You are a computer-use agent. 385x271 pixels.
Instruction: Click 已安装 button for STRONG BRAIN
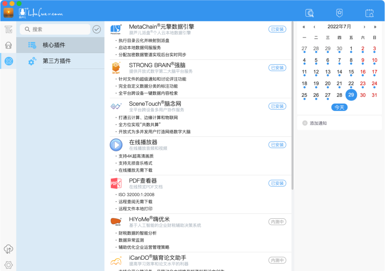(x=277, y=68)
